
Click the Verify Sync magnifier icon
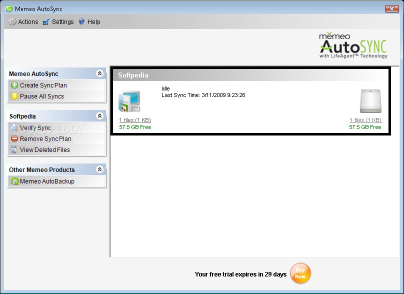coord(14,127)
